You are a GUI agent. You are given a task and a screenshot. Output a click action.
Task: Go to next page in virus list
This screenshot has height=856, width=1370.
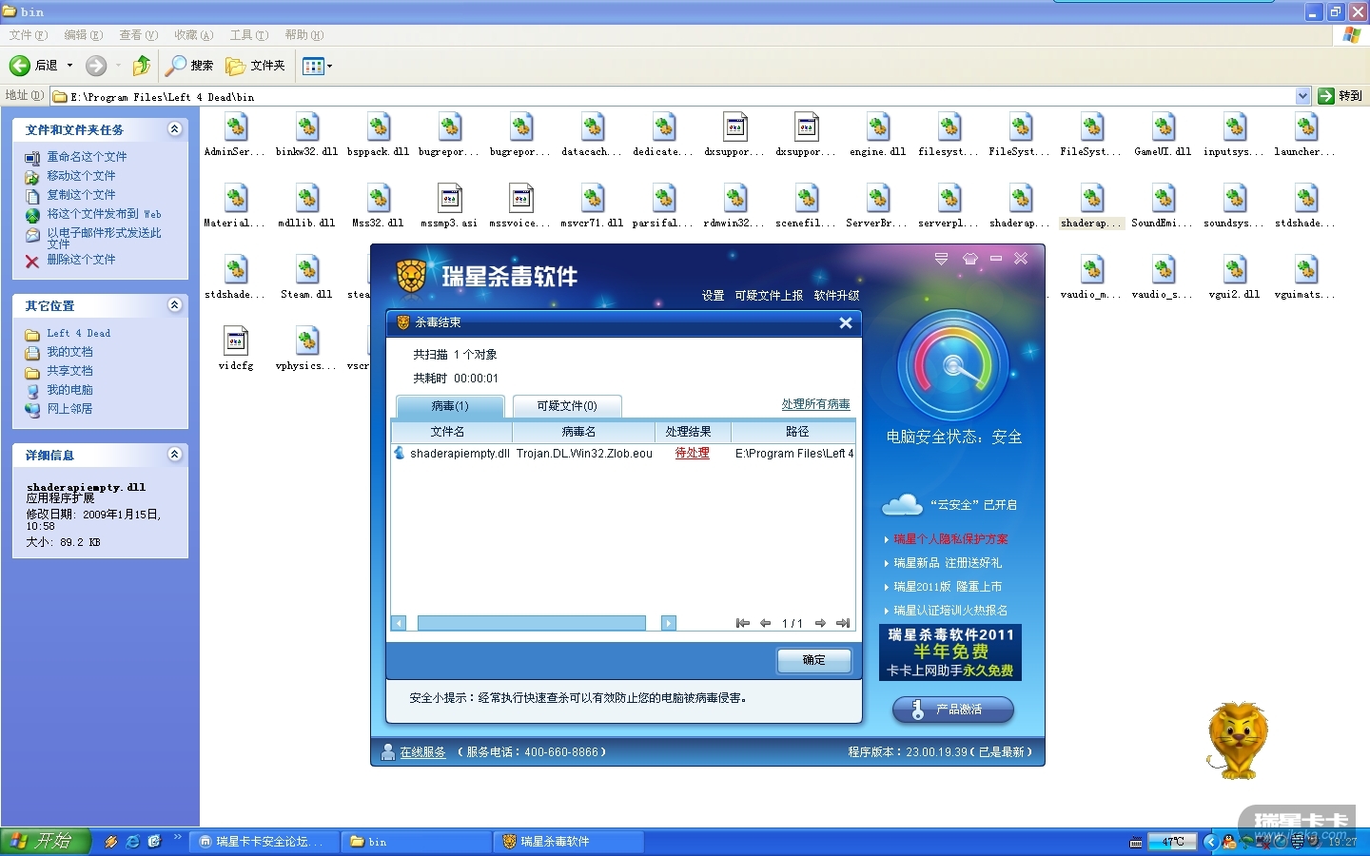pos(820,623)
